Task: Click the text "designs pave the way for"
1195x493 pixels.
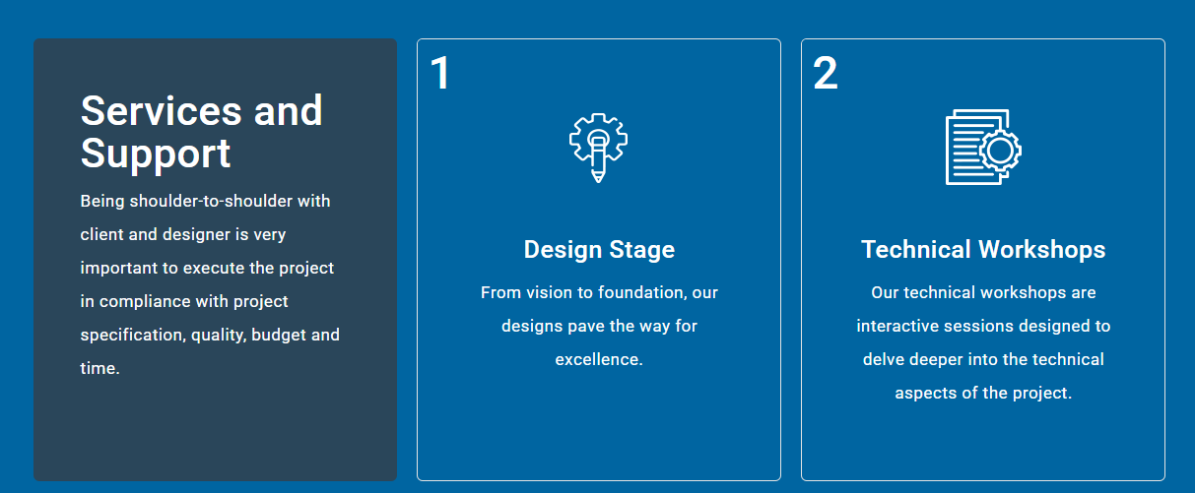Action: 599,326
